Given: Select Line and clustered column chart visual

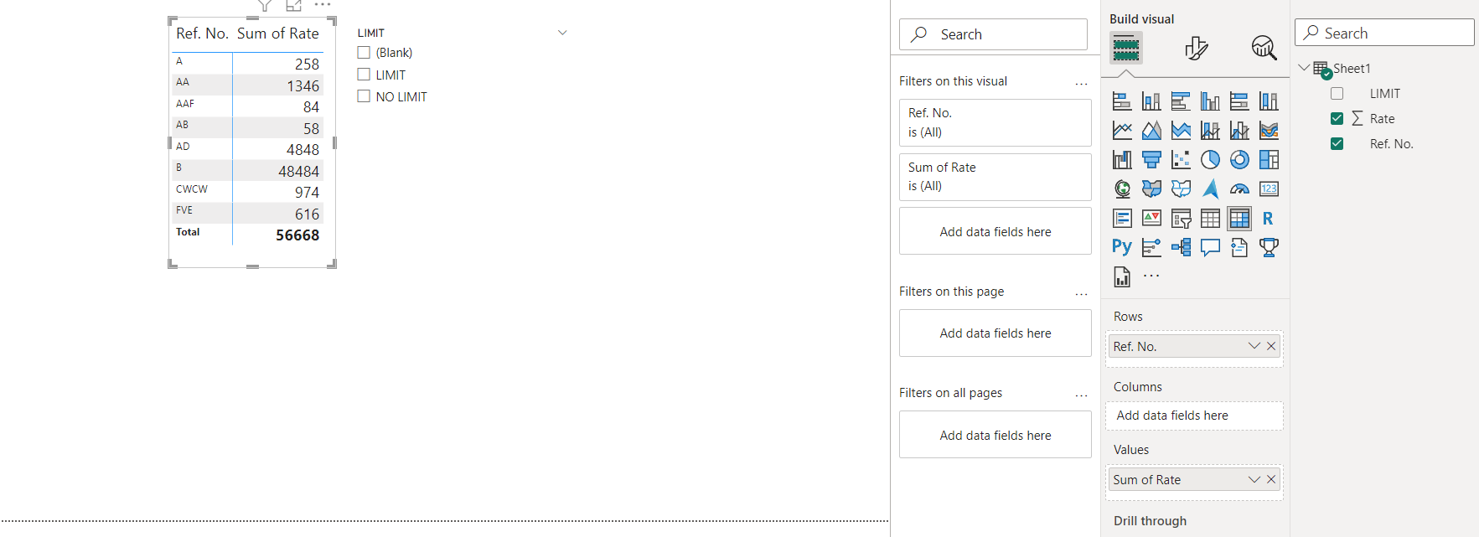Looking at the screenshot, I should 1239,131.
